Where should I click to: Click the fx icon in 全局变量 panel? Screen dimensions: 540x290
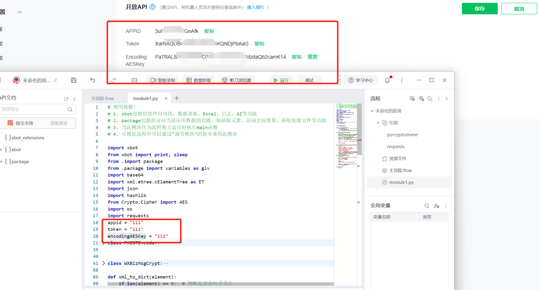(436, 206)
